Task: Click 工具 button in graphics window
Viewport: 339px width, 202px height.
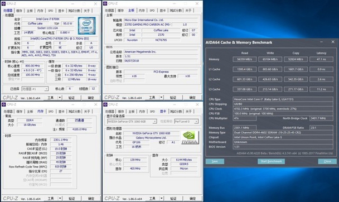Action: [152, 198]
